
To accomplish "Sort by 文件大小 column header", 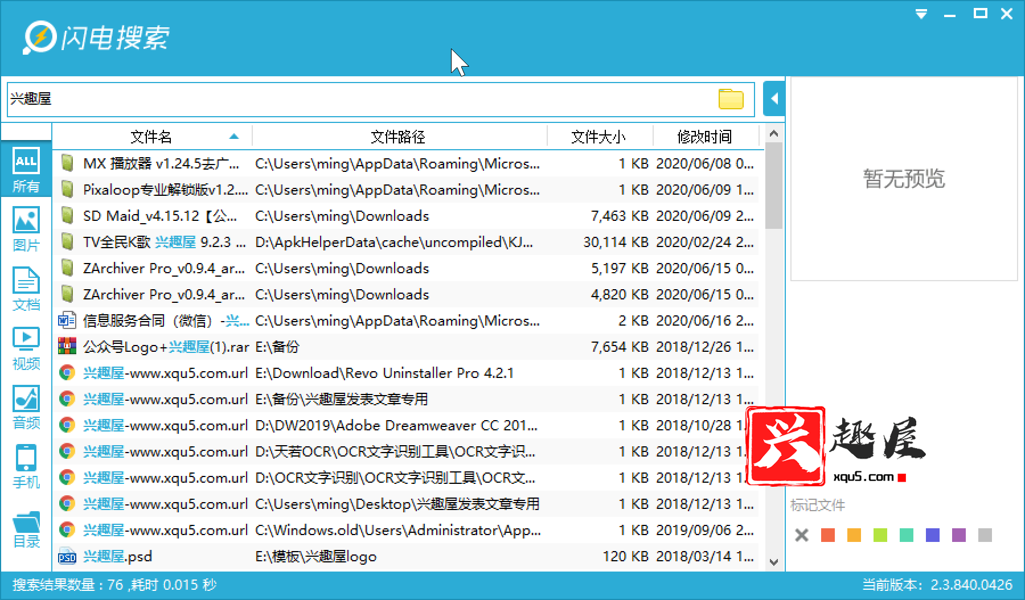I will coord(598,137).
